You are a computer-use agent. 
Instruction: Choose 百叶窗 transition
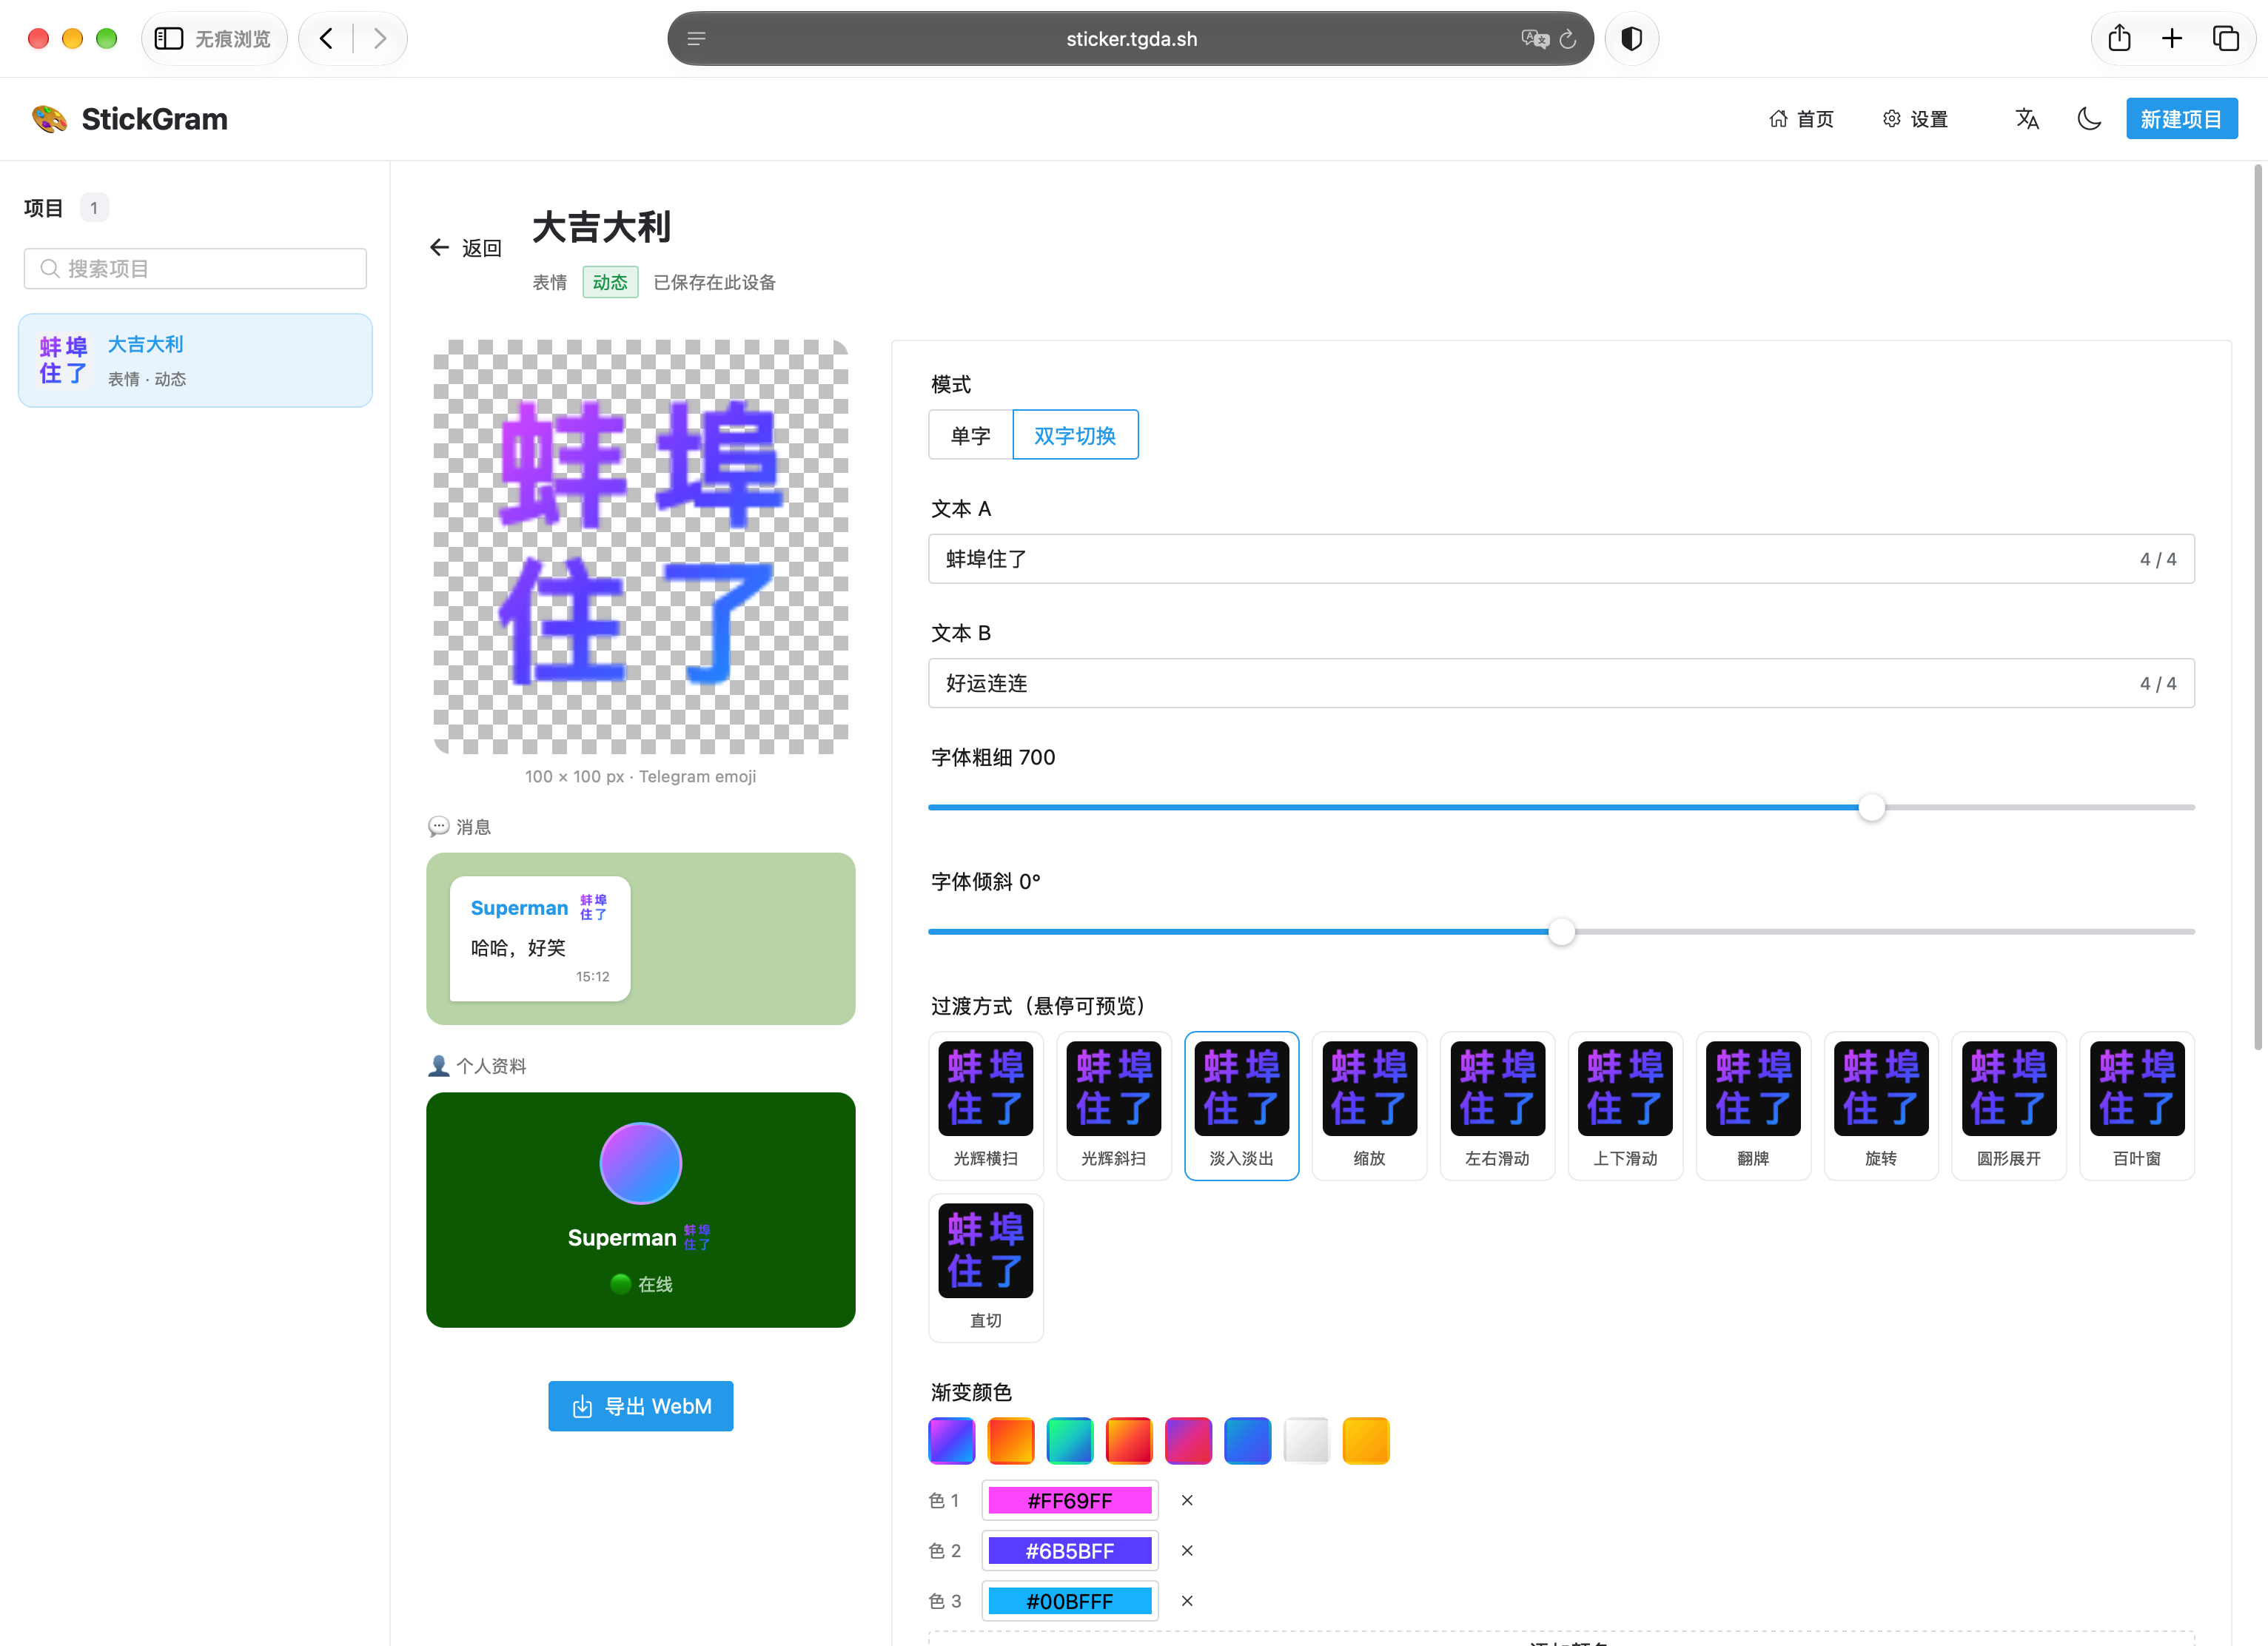(x=2137, y=1105)
